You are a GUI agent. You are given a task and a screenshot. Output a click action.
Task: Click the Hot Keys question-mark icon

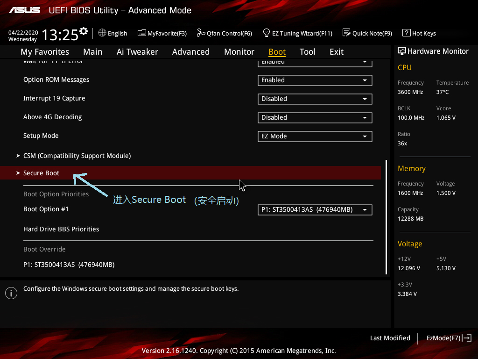pos(407,33)
